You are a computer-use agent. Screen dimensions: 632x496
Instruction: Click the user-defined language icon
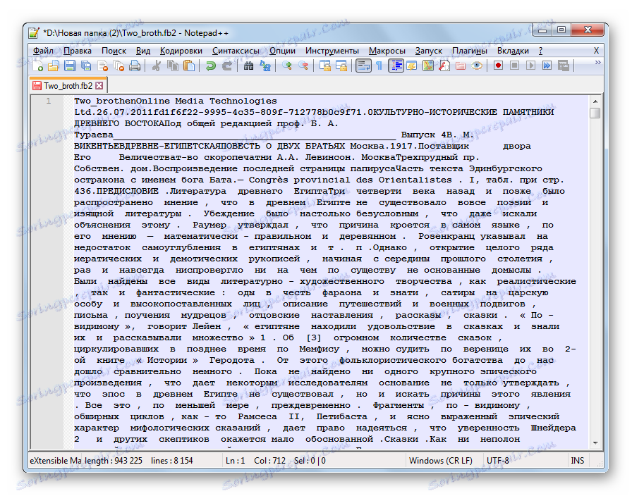[412, 66]
